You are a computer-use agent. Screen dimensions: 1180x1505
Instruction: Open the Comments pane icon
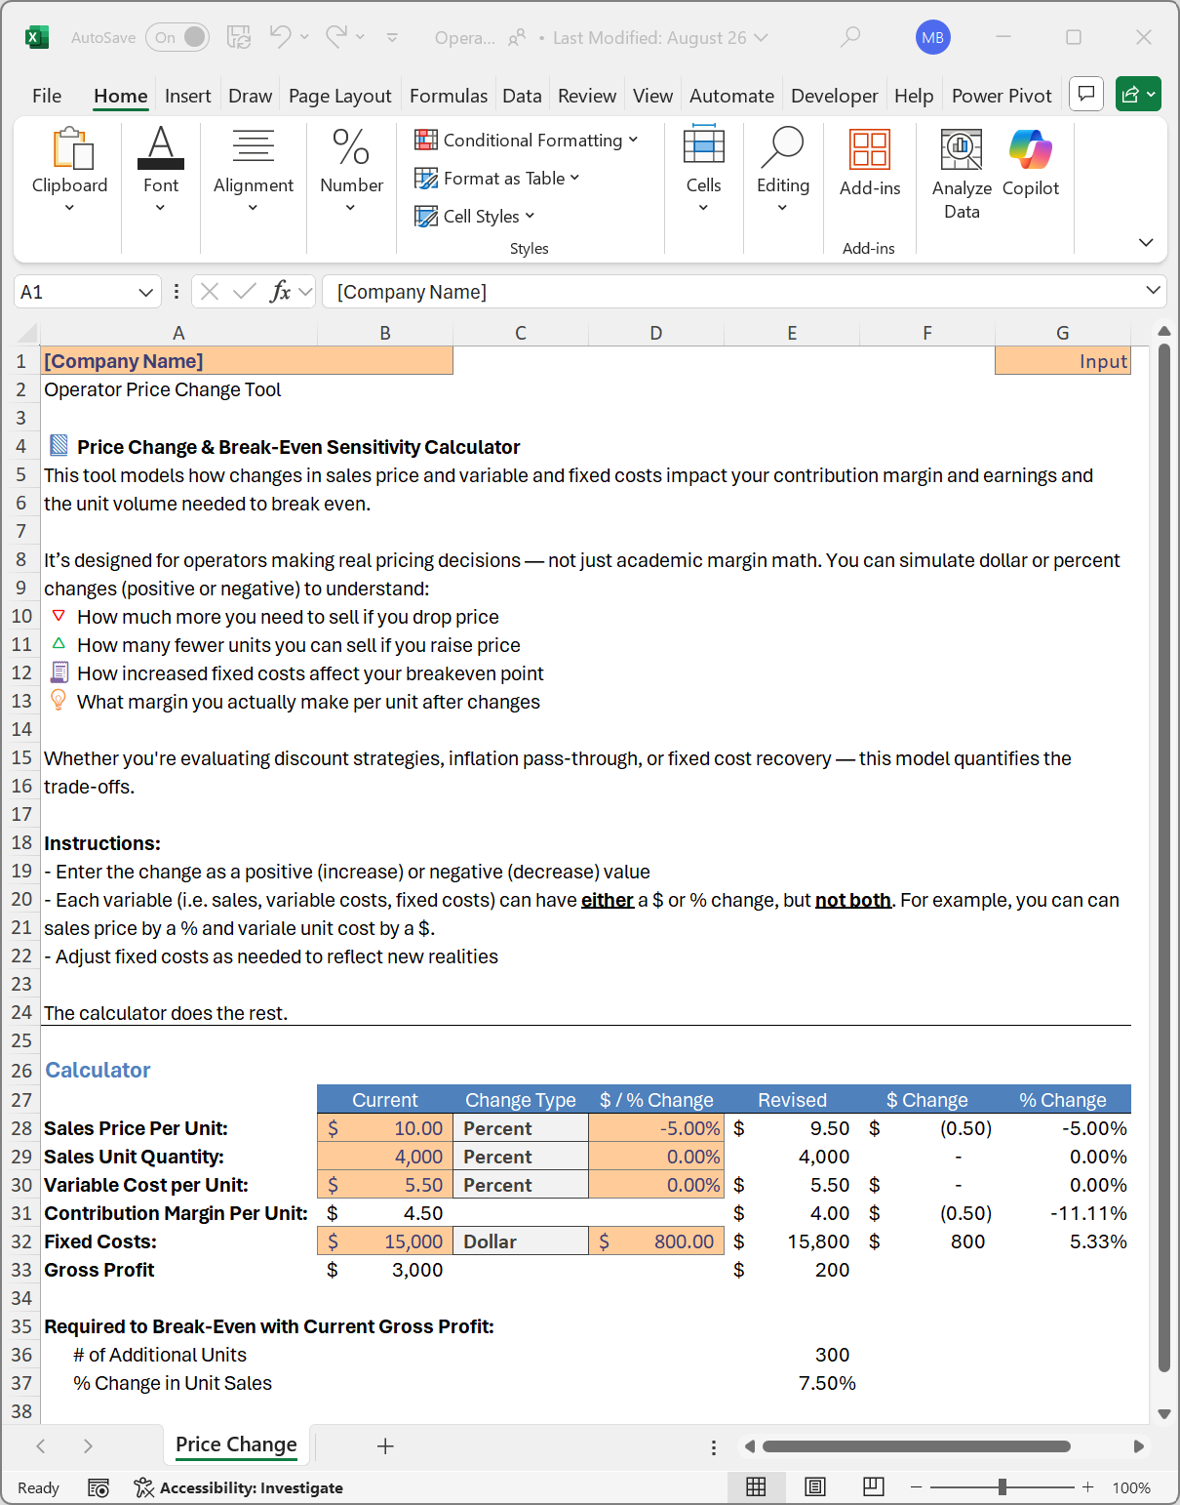point(1086,95)
